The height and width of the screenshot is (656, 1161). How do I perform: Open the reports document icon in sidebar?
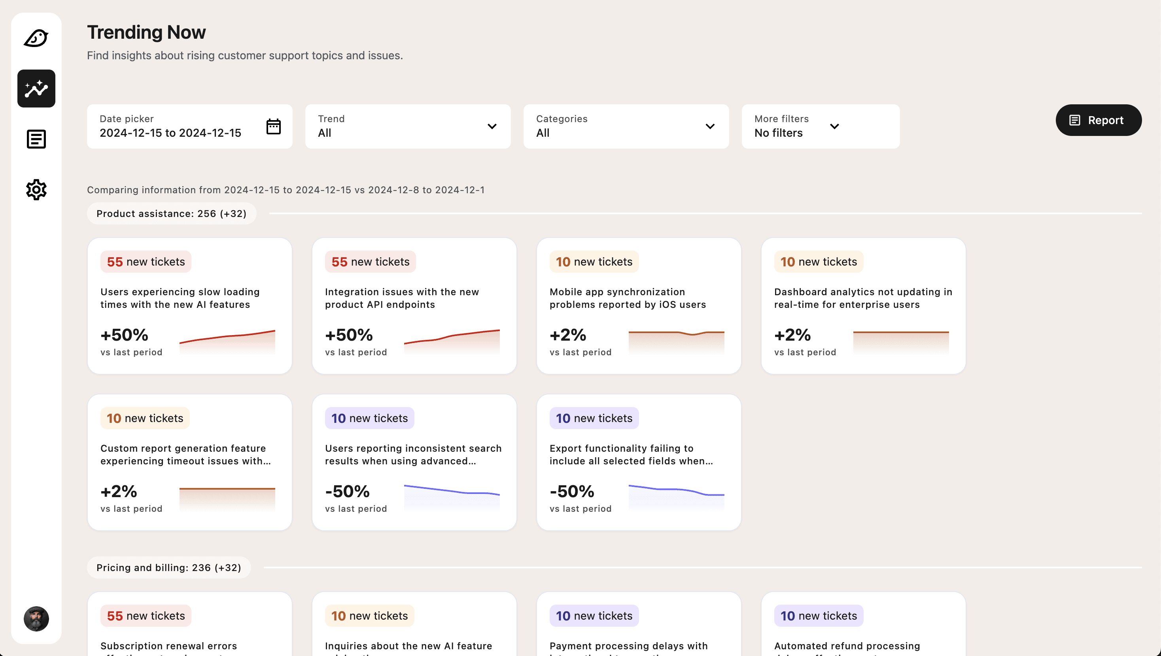tap(36, 139)
